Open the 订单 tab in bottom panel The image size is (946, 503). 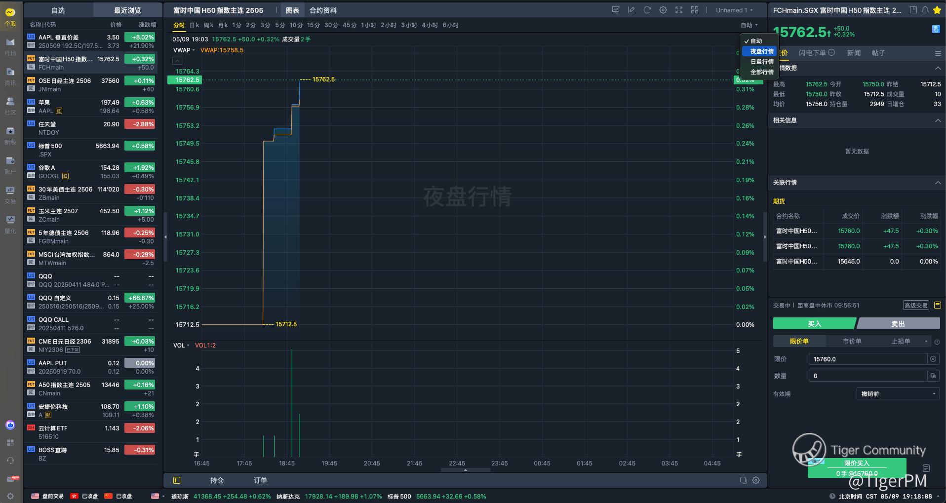coord(260,480)
